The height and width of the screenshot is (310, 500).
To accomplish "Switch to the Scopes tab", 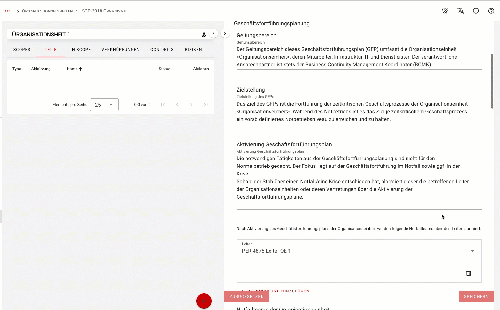I will coord(22,50).
